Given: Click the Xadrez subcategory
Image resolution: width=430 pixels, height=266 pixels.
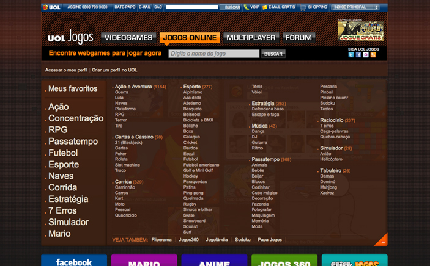Looking at the screenshot, I should 327,193.
